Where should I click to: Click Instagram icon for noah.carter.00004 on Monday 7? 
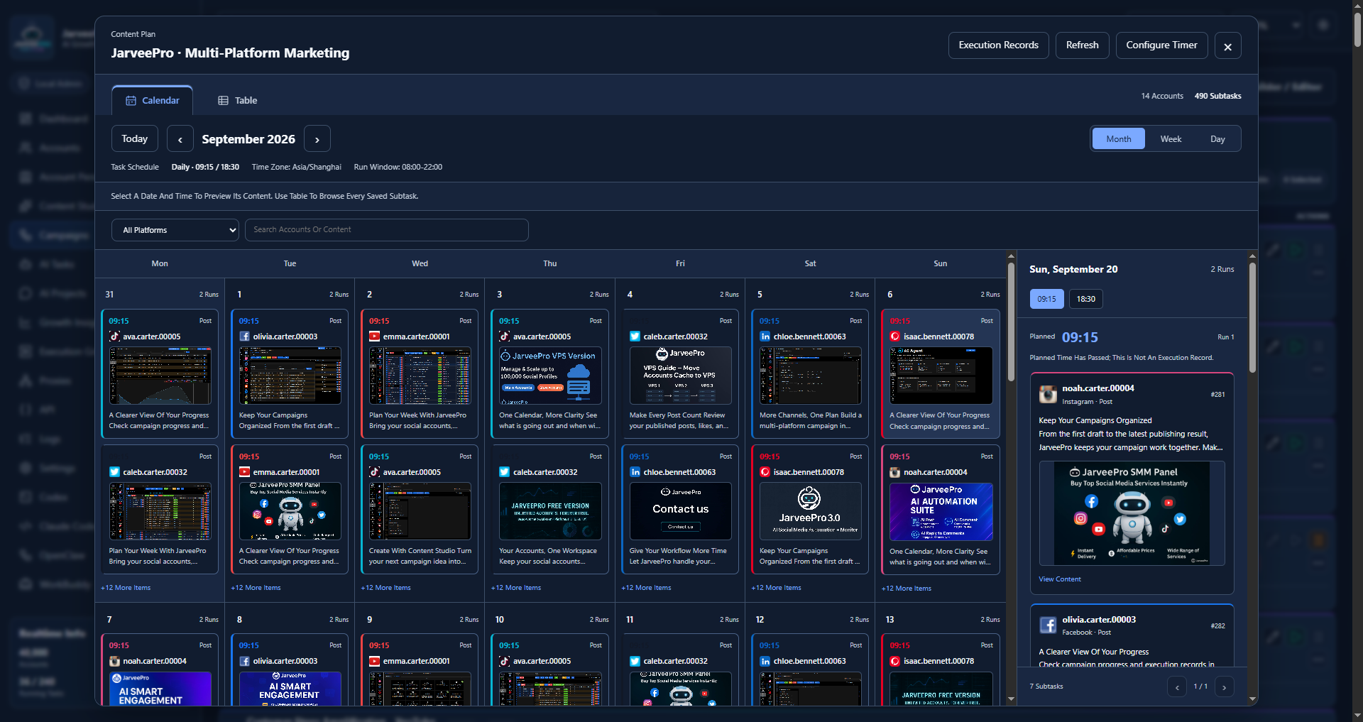114,661
